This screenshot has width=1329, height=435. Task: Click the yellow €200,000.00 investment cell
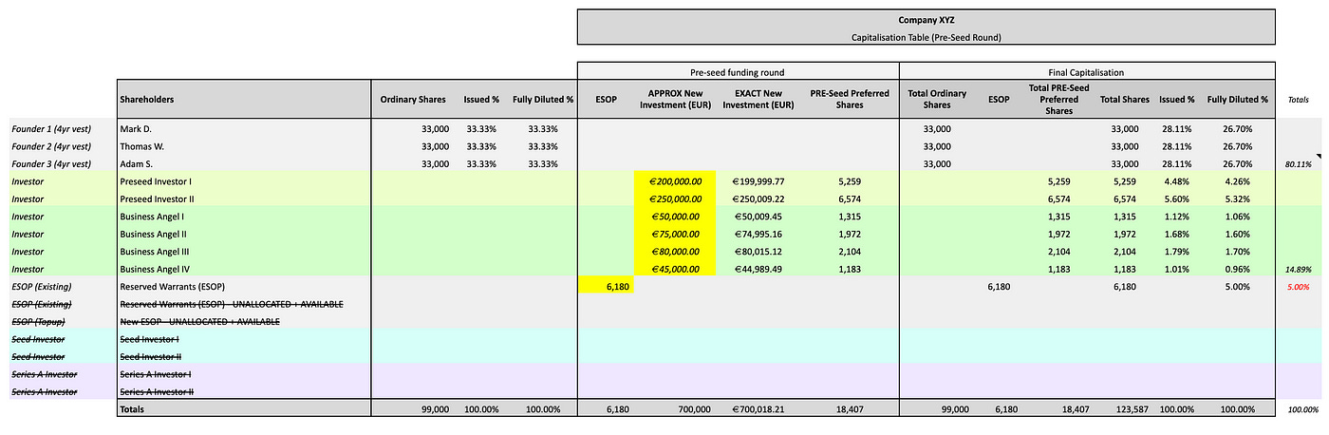click(675, 180)
